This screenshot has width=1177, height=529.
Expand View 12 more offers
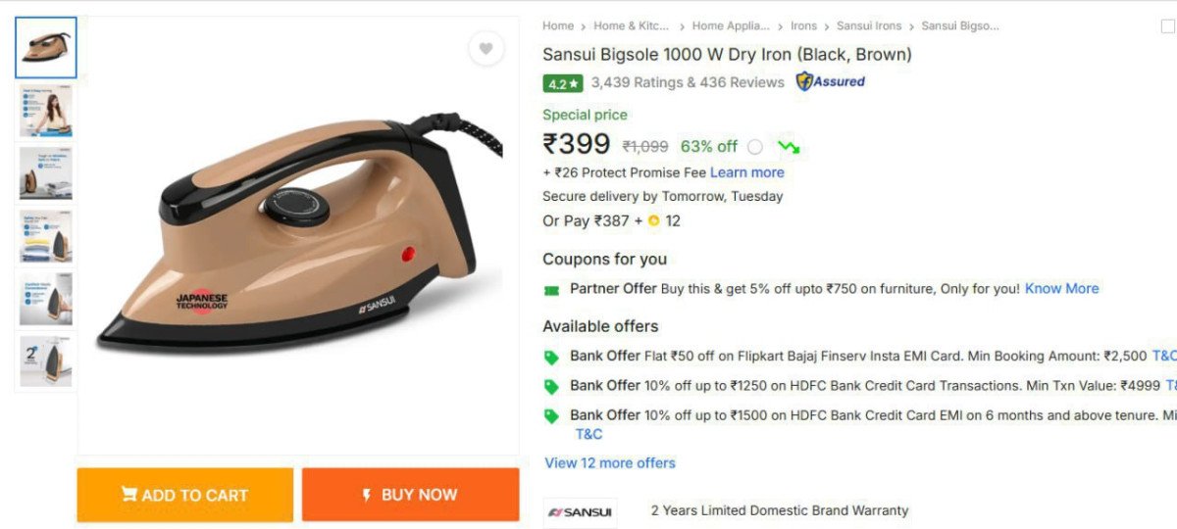(610, 462)
